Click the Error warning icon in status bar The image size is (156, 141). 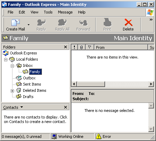coord(98,136)
